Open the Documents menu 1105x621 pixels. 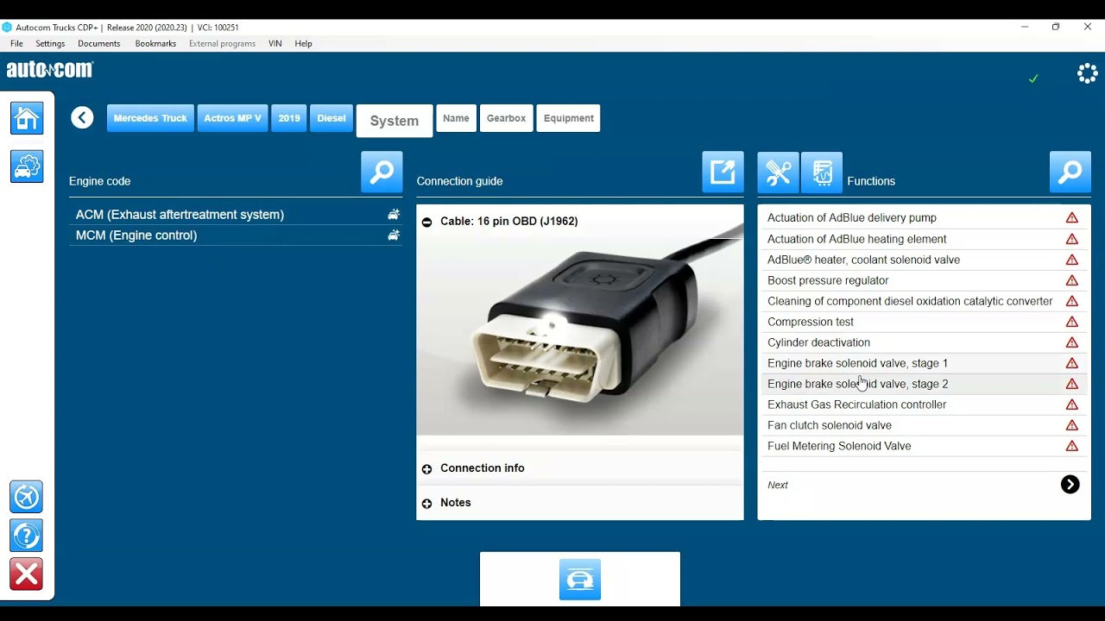click(x=99, y=44)
